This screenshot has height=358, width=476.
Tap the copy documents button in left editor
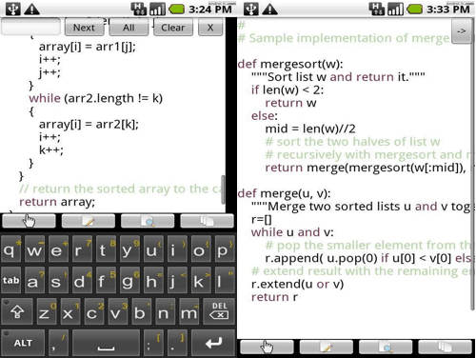207,221
